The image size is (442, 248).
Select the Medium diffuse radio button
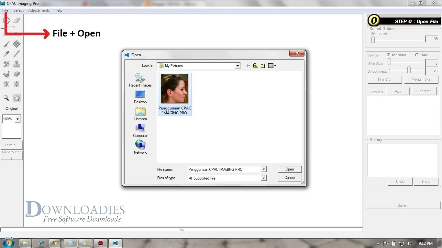point(388,55)
